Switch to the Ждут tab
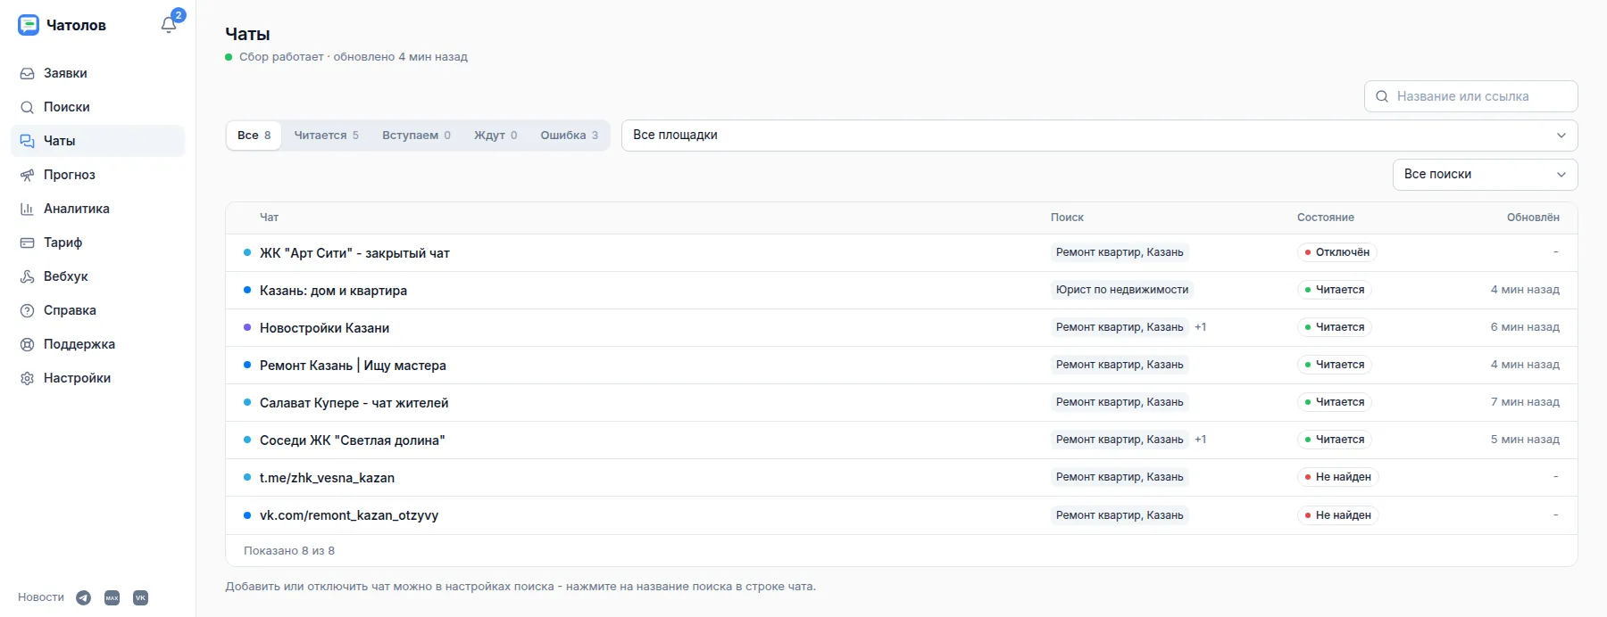 [x=495, y=136]
